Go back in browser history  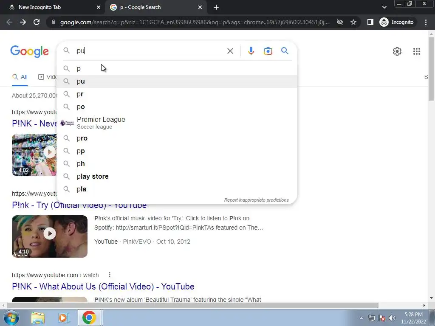9,22
